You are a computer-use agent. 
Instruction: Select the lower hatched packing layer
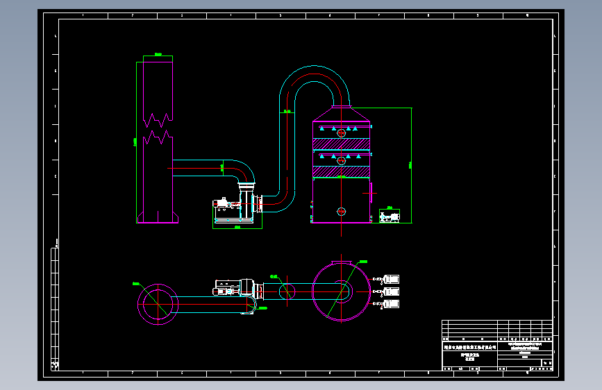(x=342, y=171)
